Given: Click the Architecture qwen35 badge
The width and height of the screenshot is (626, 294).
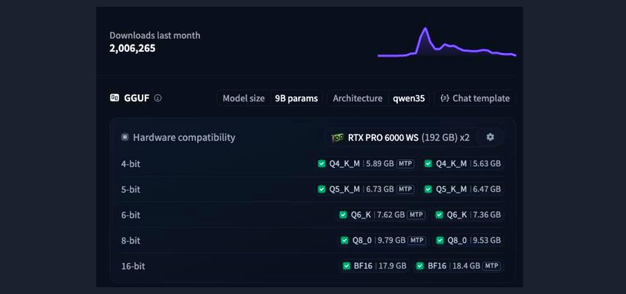Looking at the screenshot, I should pos(378,98).
